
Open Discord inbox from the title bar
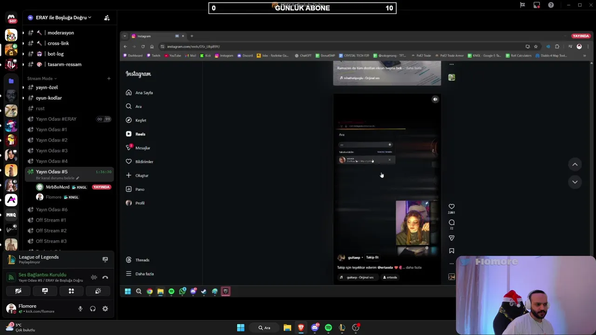[537, 5]
